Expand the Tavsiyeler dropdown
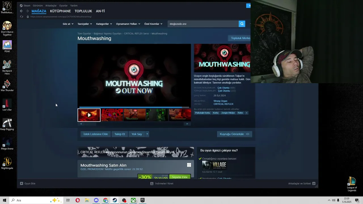The height and width of the screenshot is (204, 363). click(85, 24)
